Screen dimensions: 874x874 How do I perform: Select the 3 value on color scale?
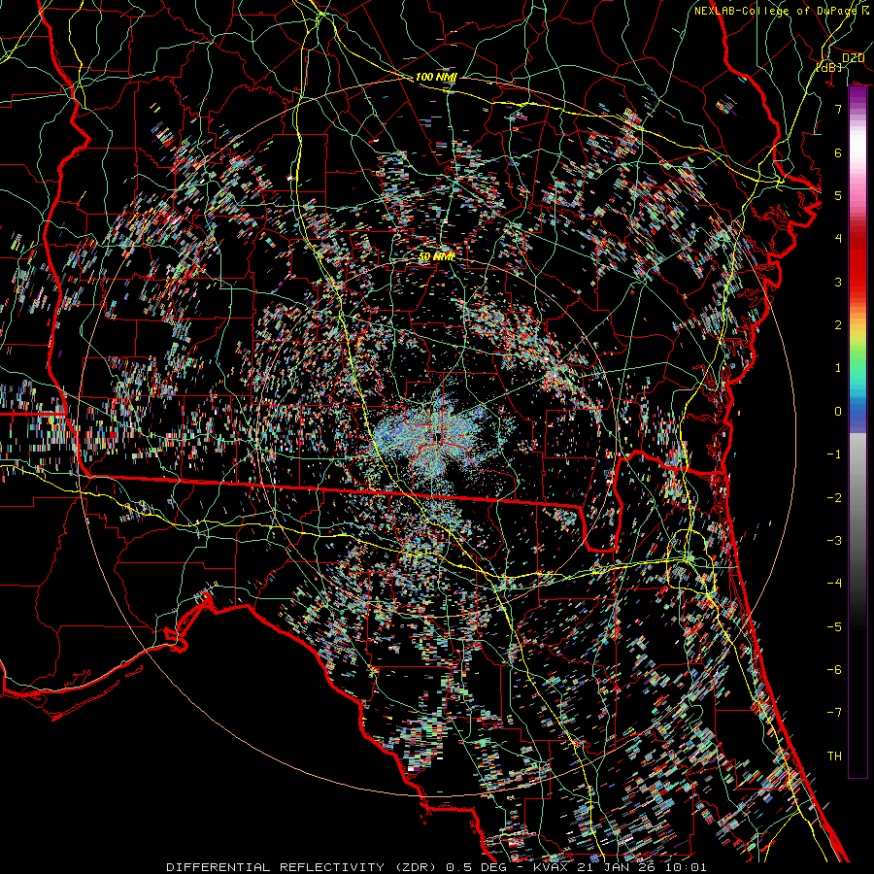click(x=838, y=282)
